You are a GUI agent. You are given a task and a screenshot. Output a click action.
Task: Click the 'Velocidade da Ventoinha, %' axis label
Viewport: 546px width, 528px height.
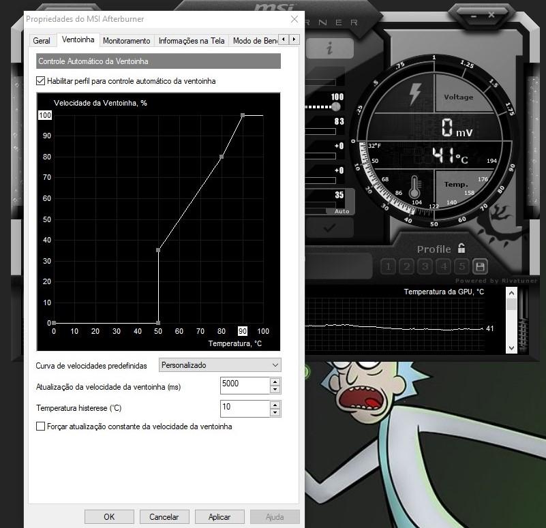100,103
